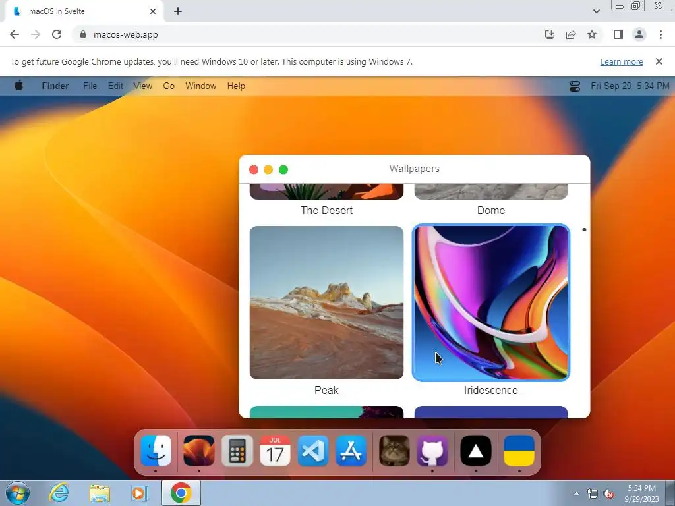This screenshot has height=506, width=675.
Task: Launch VS Code from the dock
Action: (313, 451)
